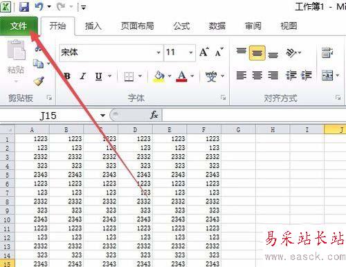Click the Format Painter brush icon
The width and height of the screenshot is (346, 267).
39,81
